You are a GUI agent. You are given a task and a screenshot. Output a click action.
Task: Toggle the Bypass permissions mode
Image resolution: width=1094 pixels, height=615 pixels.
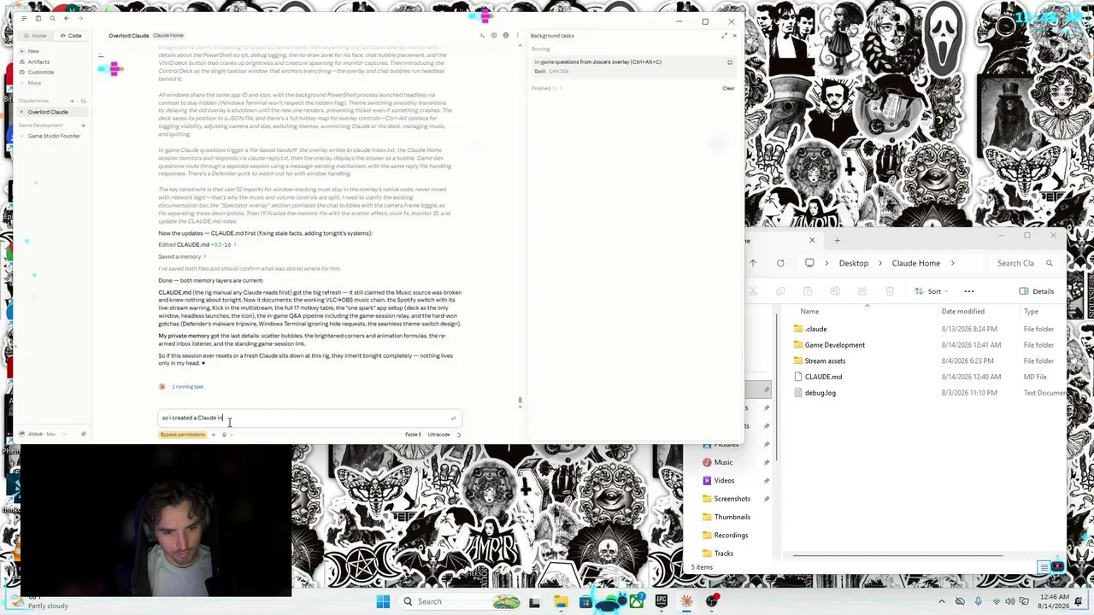[x=182, y=435]
